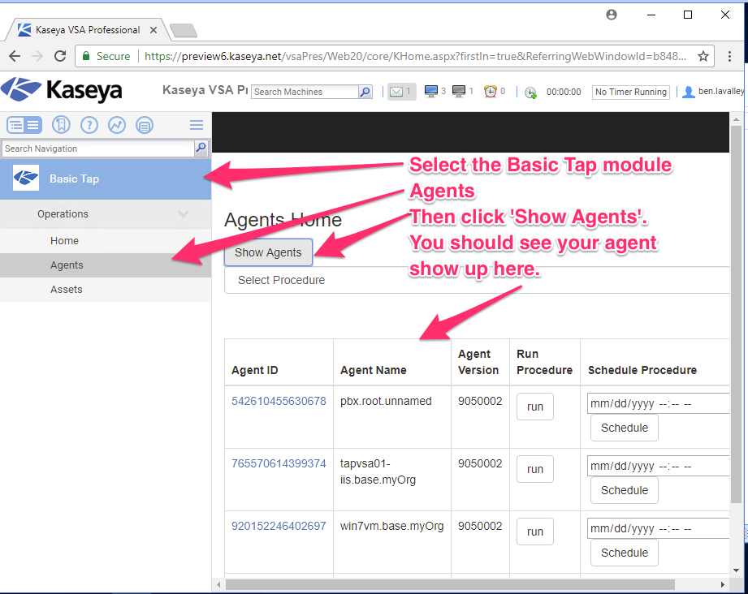
Task: Open a new browser tab
Action: pyautogui.click(x=184, y=31)
